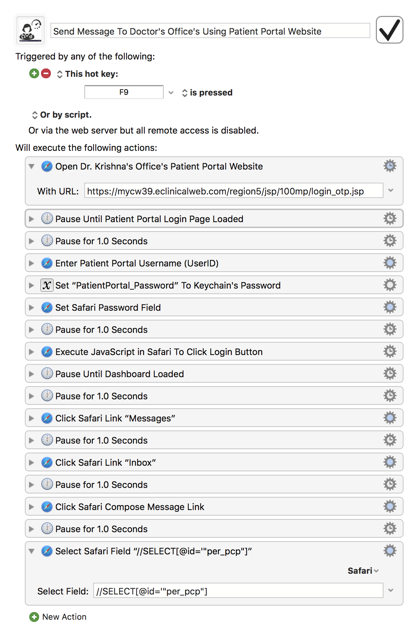Screen dimensions: 418x636
Task: Add a new trigger with green plus
Action: pos(34,73)
